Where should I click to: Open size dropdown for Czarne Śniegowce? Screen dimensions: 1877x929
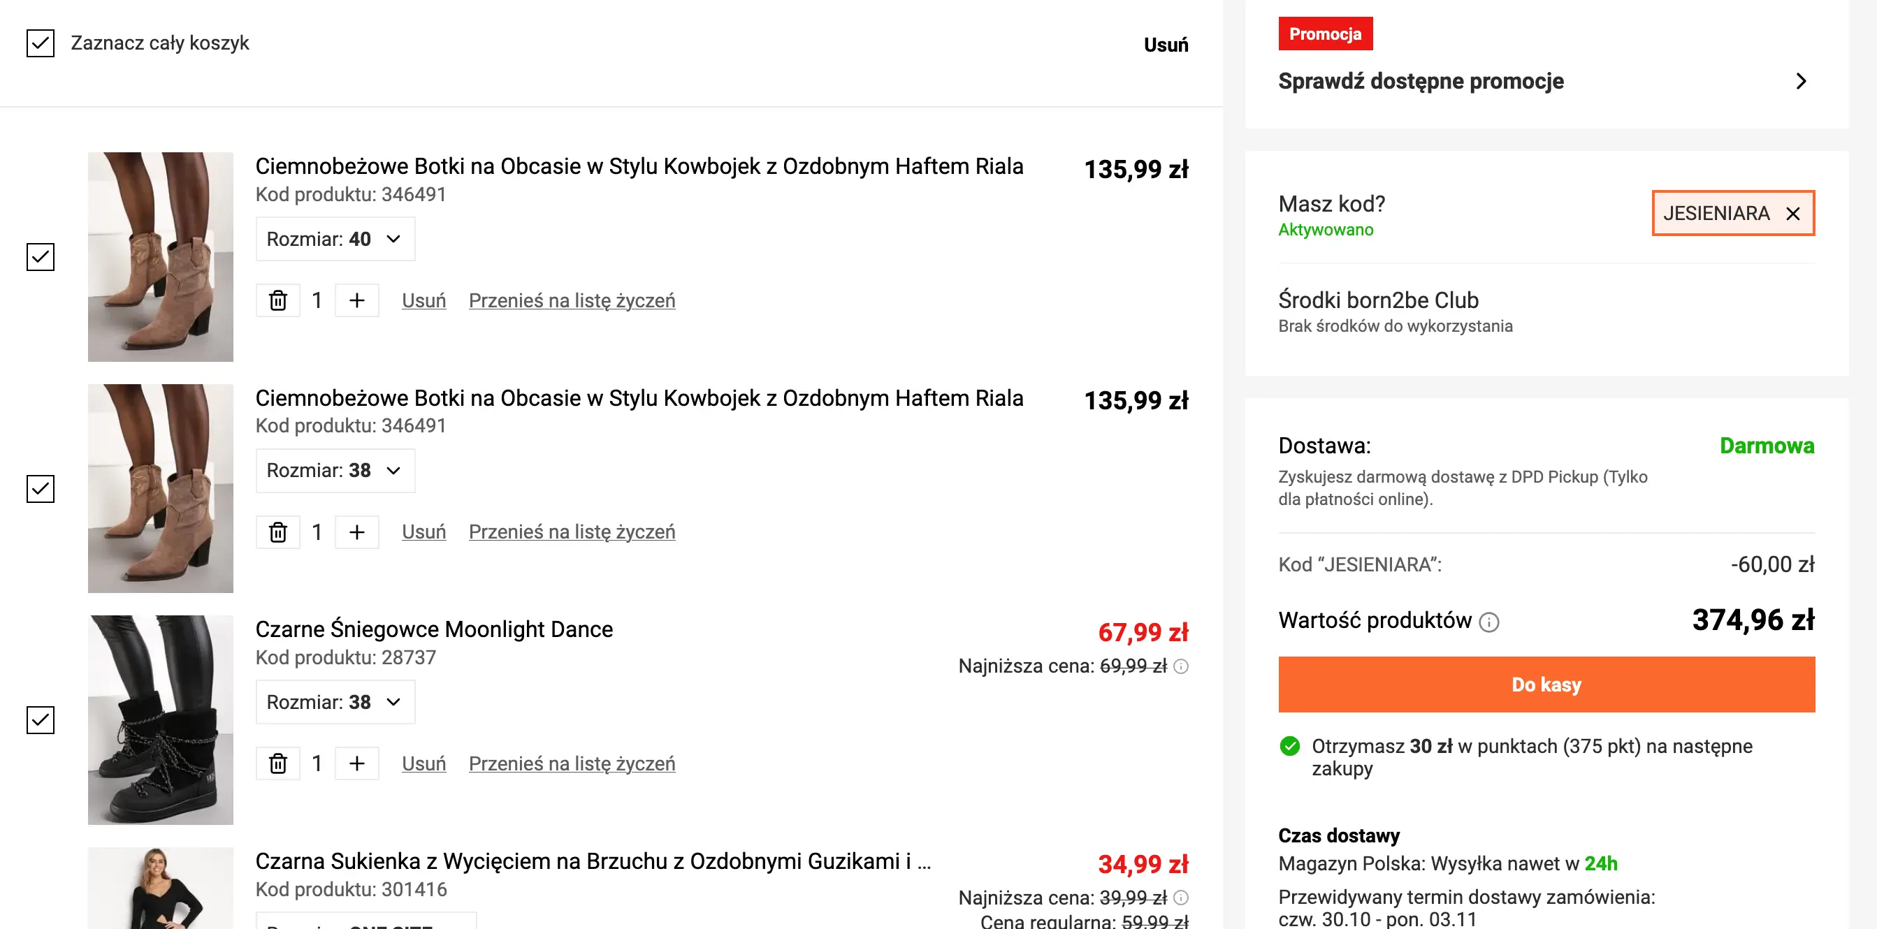[x=335, y=702]
